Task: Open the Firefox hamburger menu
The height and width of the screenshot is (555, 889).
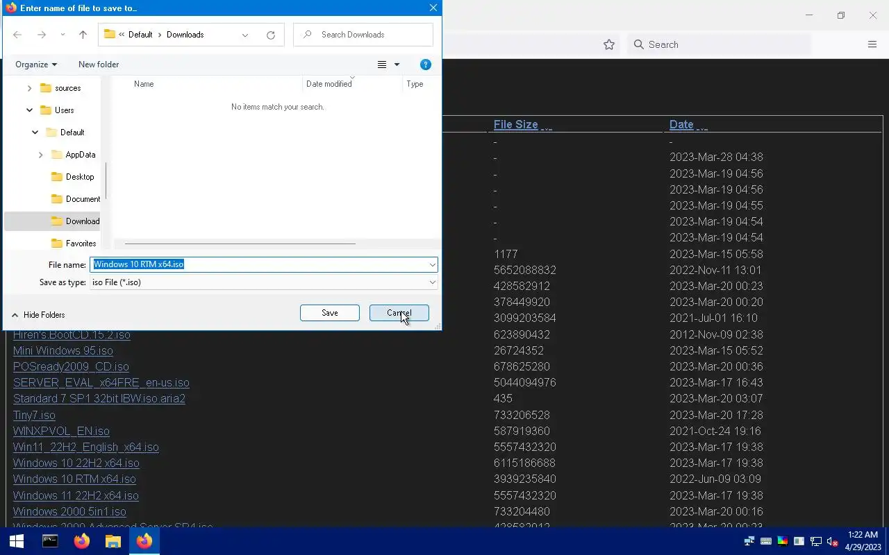Action: click(x=872, y=44)
